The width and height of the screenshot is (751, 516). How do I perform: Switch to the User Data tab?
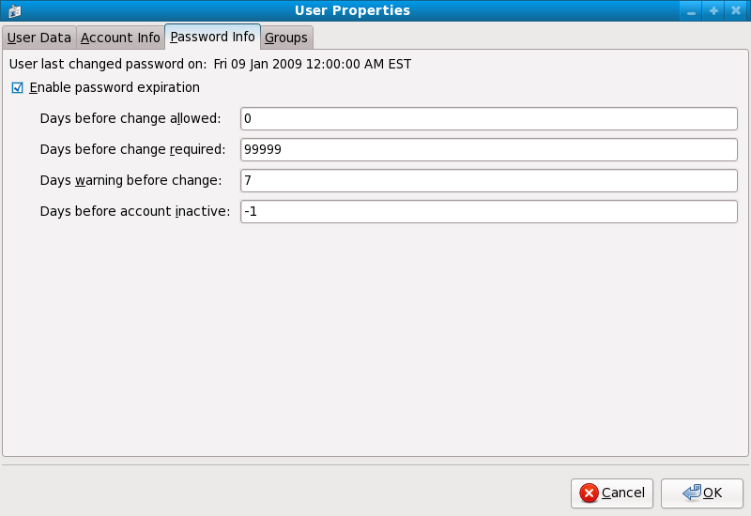38,38
